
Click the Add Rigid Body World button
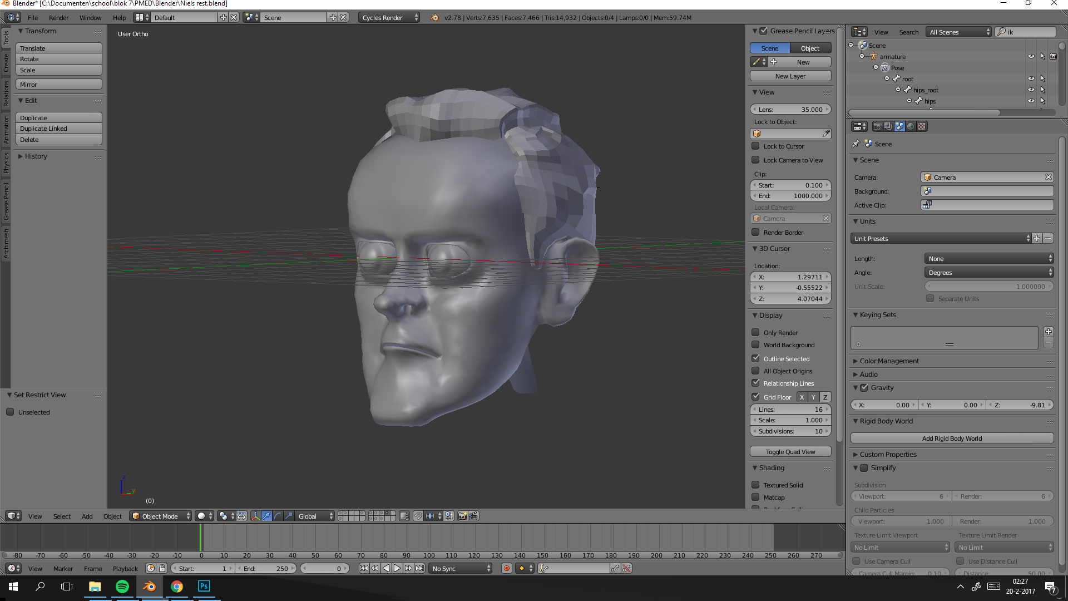(952, 439)
